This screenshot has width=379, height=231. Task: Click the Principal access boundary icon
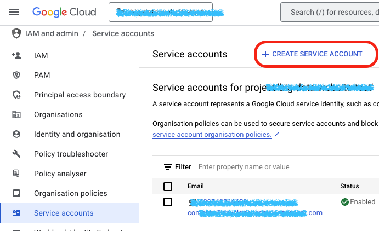(16, 95)
